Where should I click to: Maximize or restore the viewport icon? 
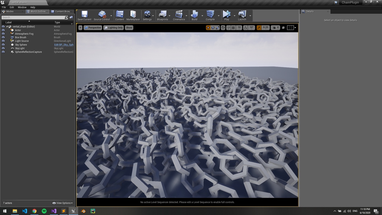283,28
